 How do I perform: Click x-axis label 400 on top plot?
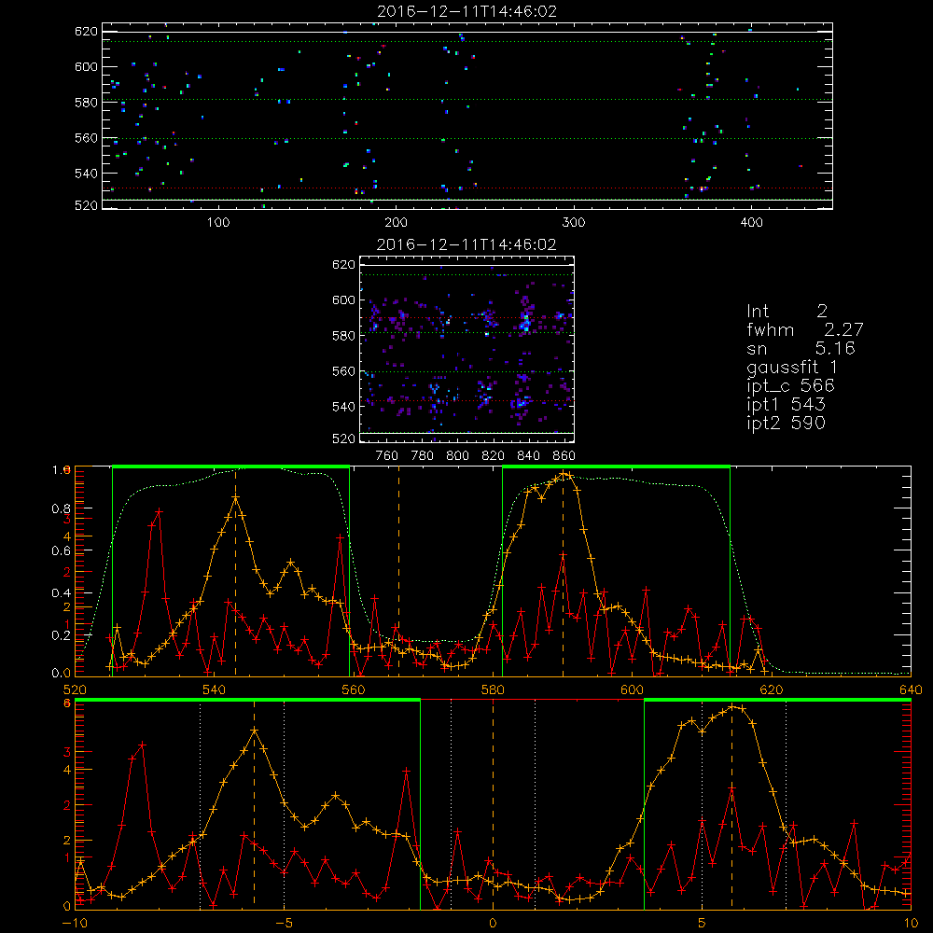(x=751, y=223)
